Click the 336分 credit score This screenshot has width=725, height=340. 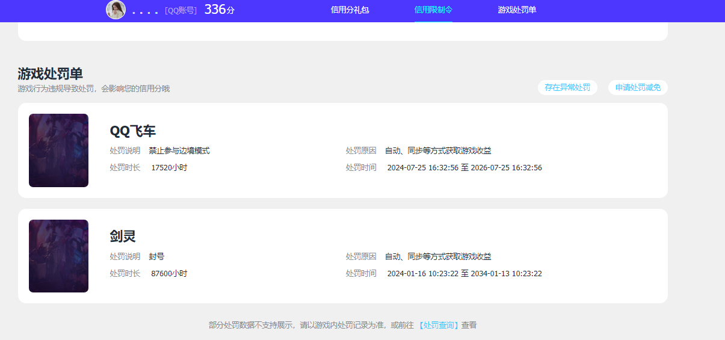[219, 10]
